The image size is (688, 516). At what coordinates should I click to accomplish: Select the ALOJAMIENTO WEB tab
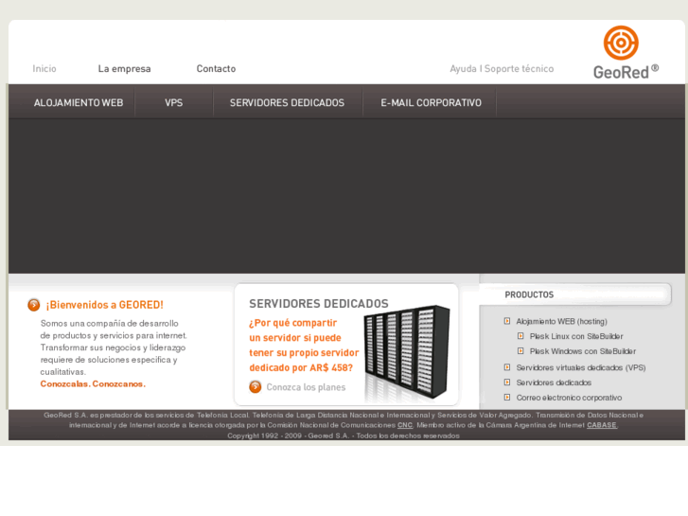click(x=79, y=103)
